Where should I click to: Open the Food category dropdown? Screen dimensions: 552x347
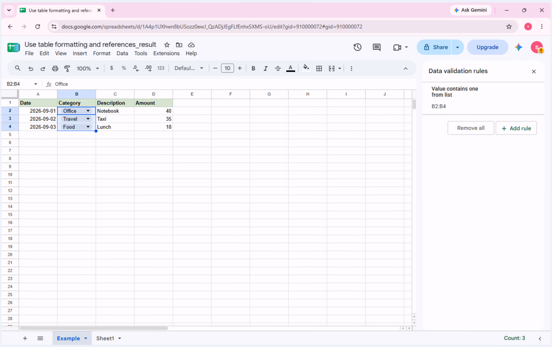pyautogui.click(x=88, y=127)
